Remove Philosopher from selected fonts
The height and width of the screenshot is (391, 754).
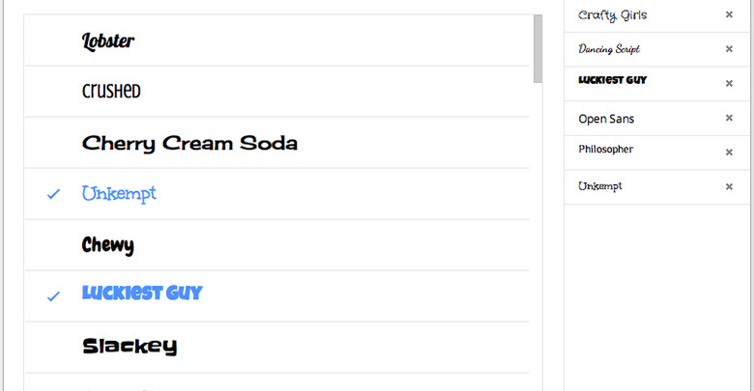729,153
